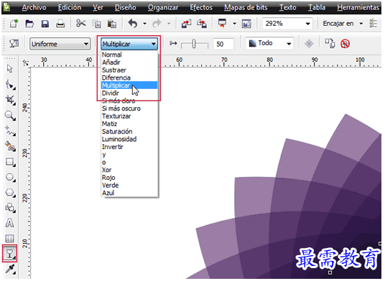Open the application launcher icon

tap(222, 24)
